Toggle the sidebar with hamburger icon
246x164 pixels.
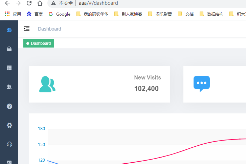tap(27, 29)
